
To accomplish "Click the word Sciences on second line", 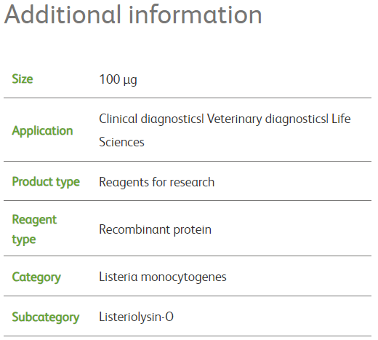I will [x=121, y=142].
